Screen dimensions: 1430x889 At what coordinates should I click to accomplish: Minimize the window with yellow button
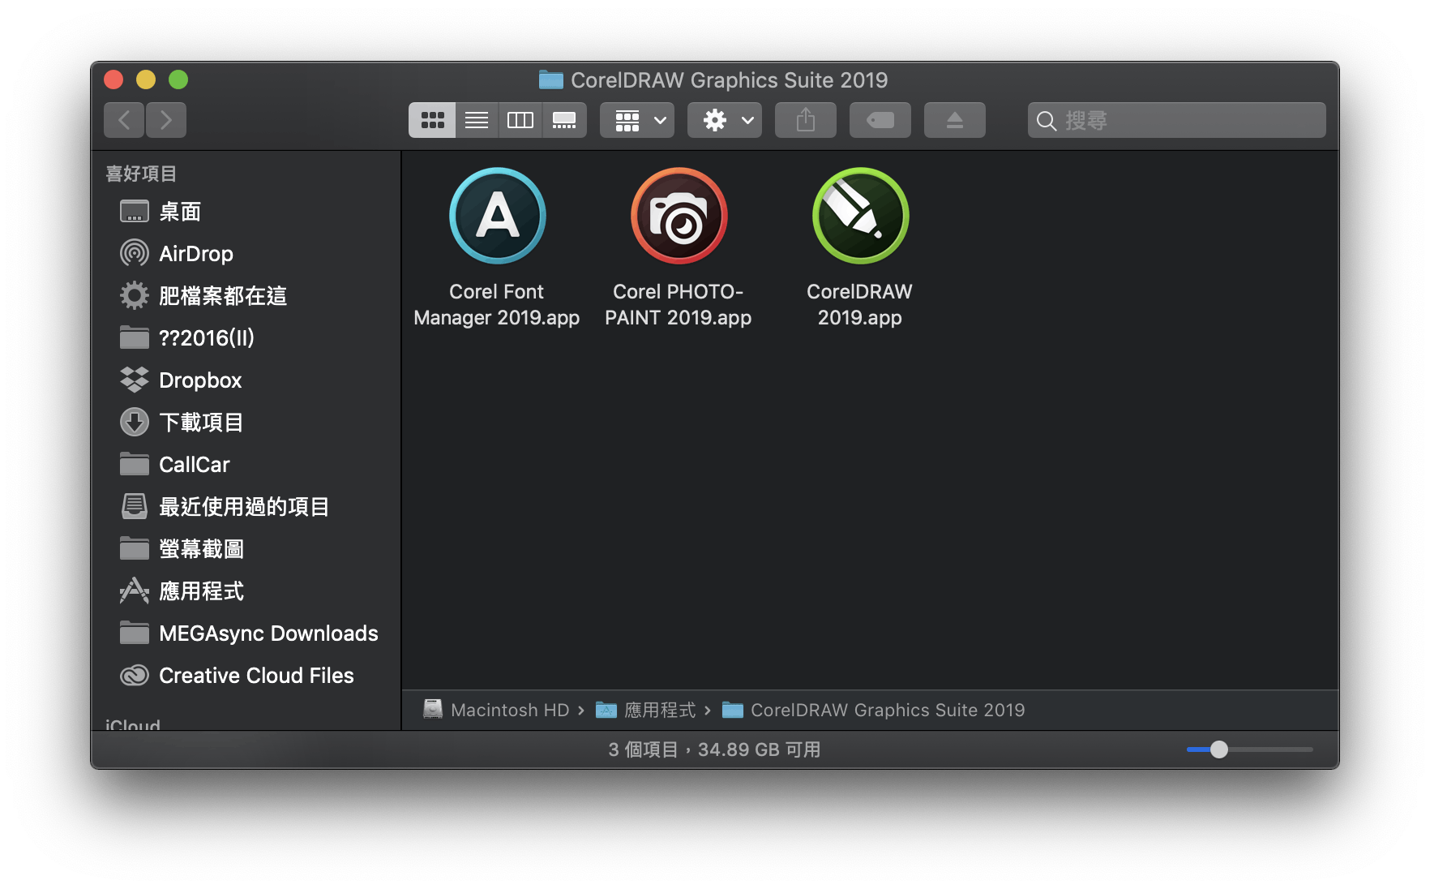(146, 79)
